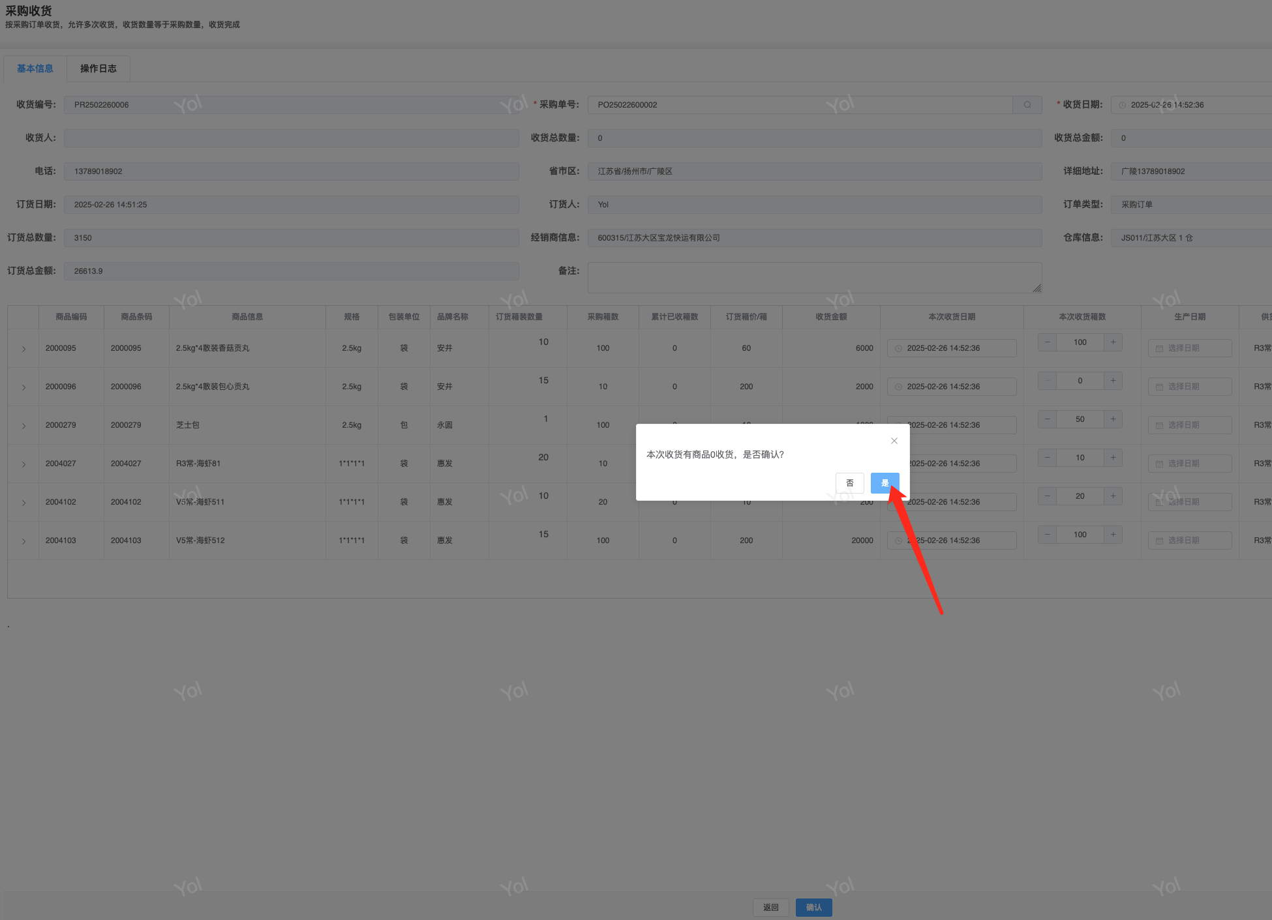Switch to 操作日志 tab
Screen dimensions: 1272x920
point(98,68)
